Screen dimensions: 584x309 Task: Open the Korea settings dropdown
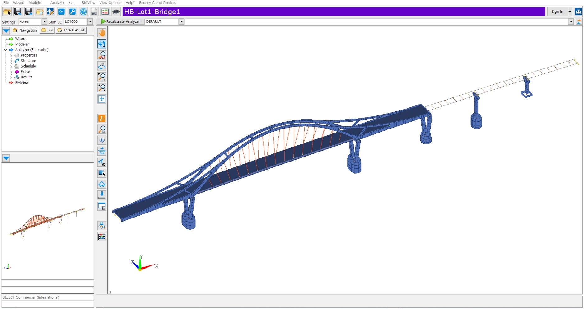click(44, 21)
